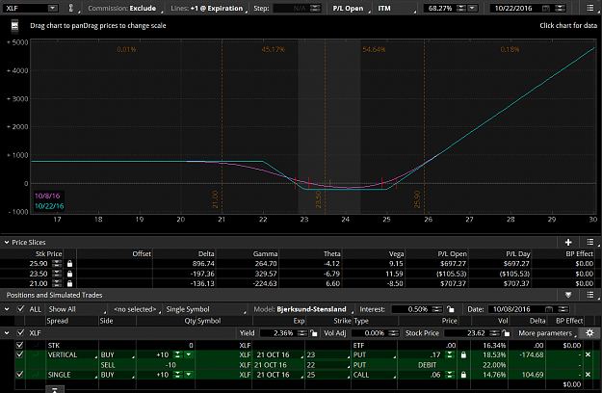
Task: Open the P/L Open plot type dropdown
Action: click(351, 8)
